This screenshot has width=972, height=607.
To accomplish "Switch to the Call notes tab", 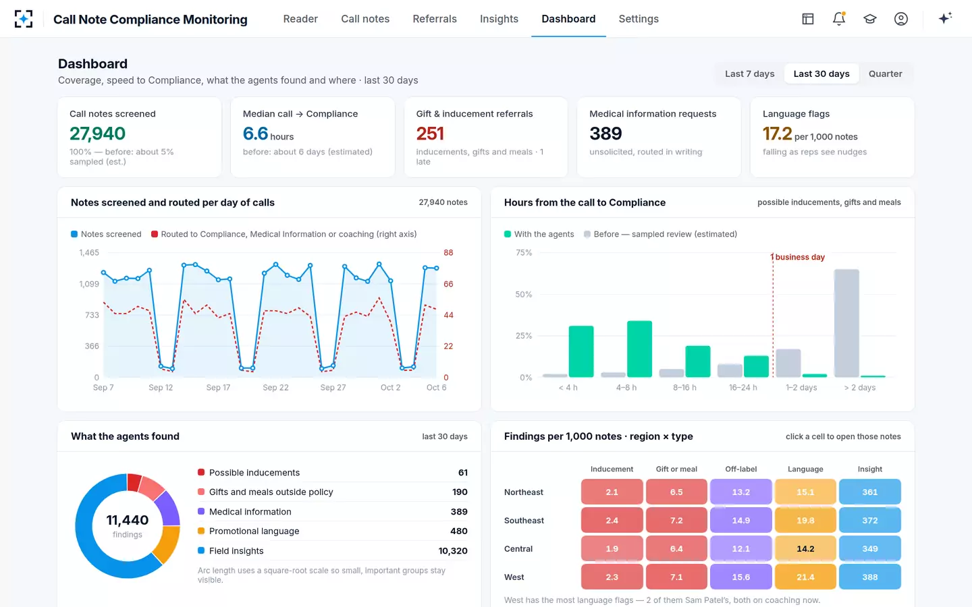I will pos(365,19).
